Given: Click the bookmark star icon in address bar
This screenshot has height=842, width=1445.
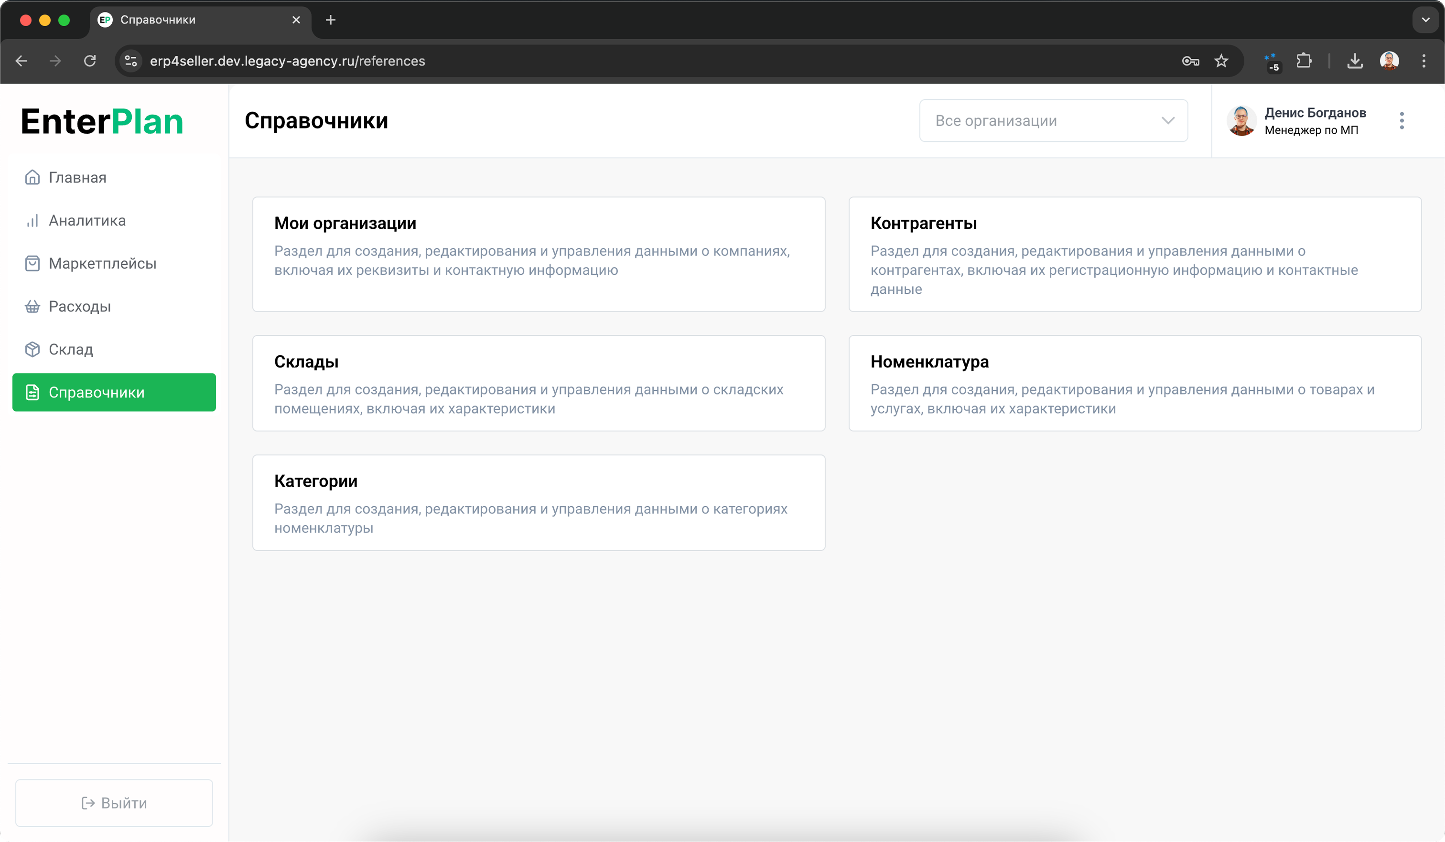Looking at the screenshot, I should 1221,61.
